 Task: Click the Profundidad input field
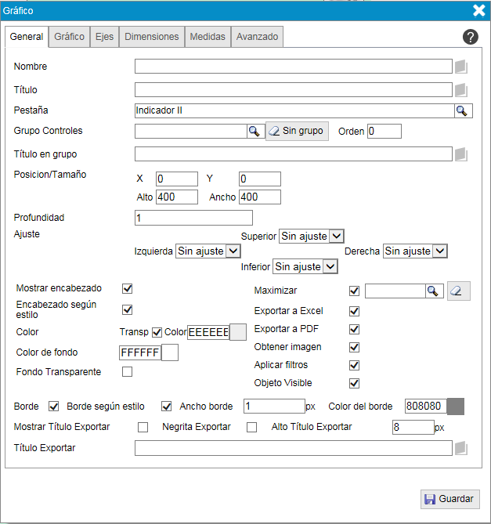(193, 218)
